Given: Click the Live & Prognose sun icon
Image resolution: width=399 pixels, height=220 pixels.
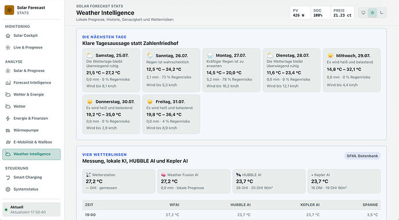Looking at the screenshot, I should click(8, 48).
